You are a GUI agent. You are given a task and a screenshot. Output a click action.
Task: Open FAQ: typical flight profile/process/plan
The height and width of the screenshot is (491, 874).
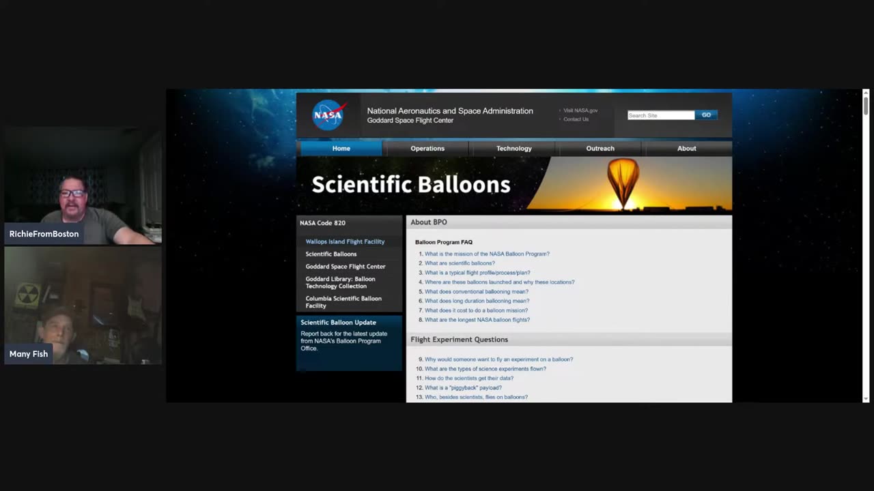point(477,273)
